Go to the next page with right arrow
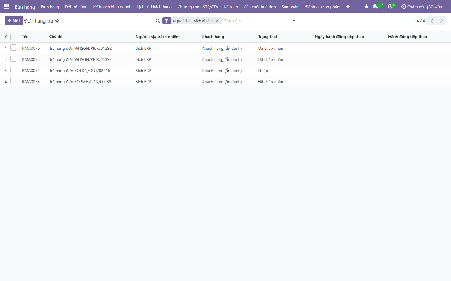This screenshot has width=451, height=281. tap(441, 21)
